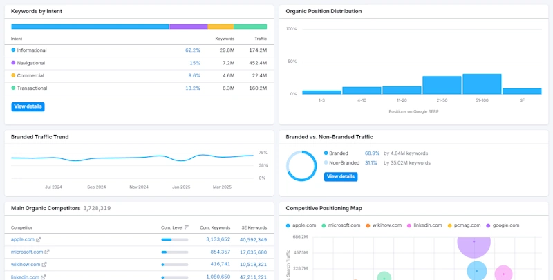
Task: Select the blue apple.com bubble on map
Action: click(x=476, y=271)
